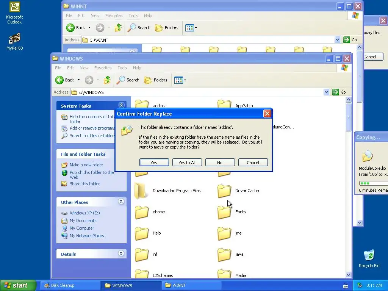388x291 pixels.
Task: Toggle Folders pane in WINNT window
Action: (x=167, y=28)
